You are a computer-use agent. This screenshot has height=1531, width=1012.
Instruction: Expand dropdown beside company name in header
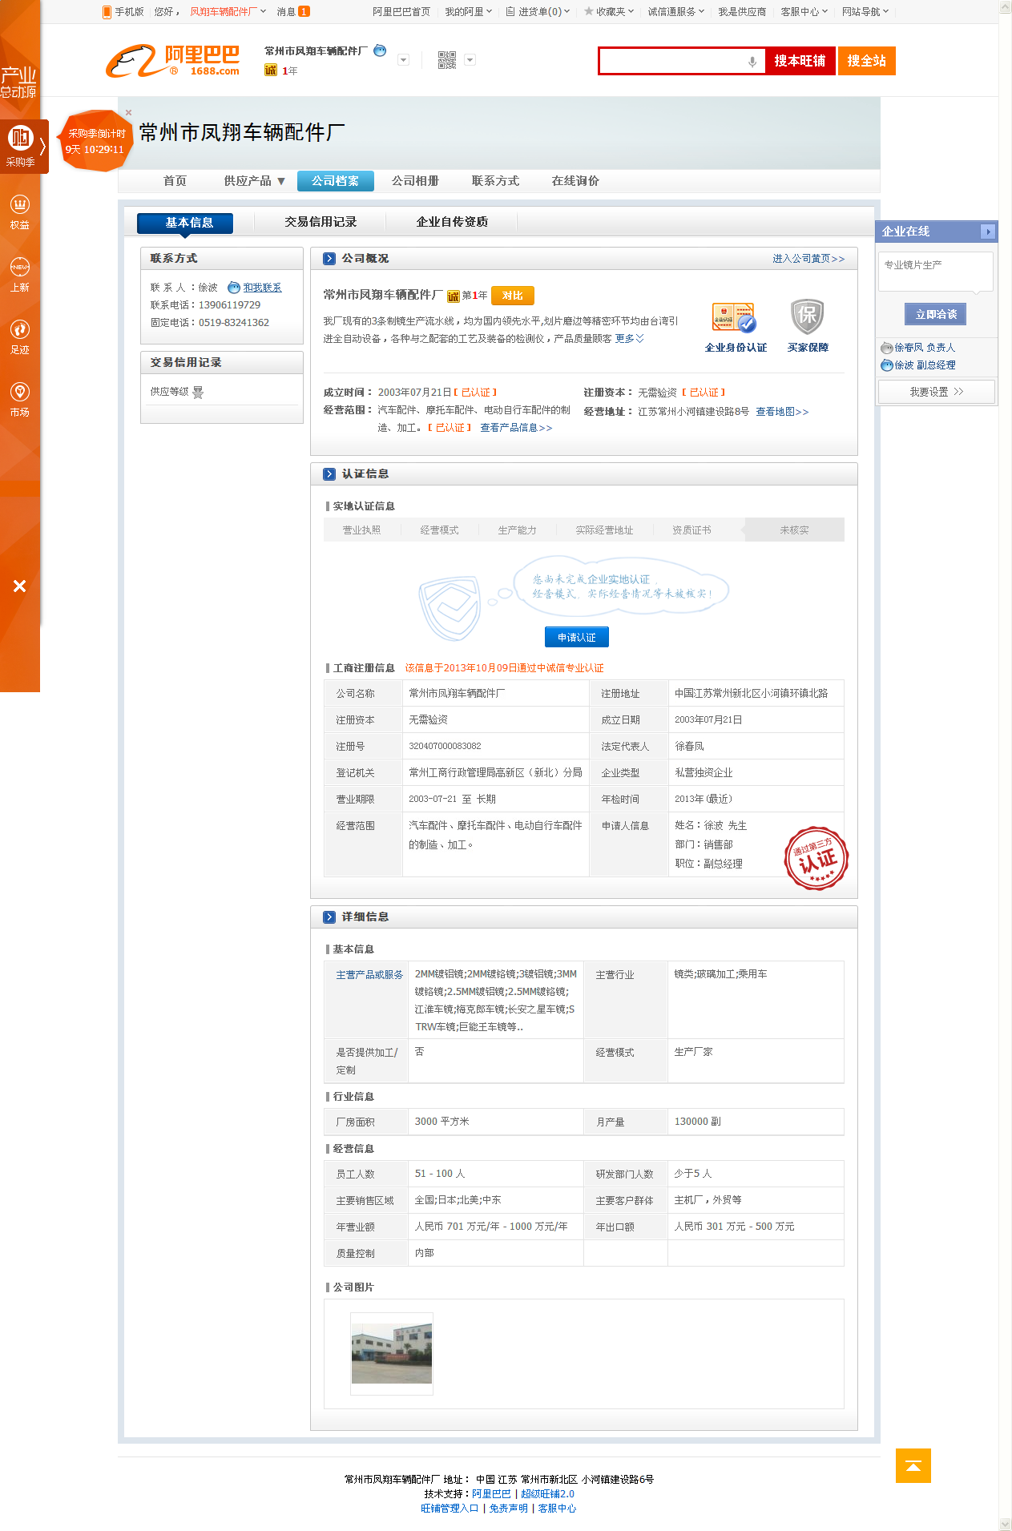point(404,60)
